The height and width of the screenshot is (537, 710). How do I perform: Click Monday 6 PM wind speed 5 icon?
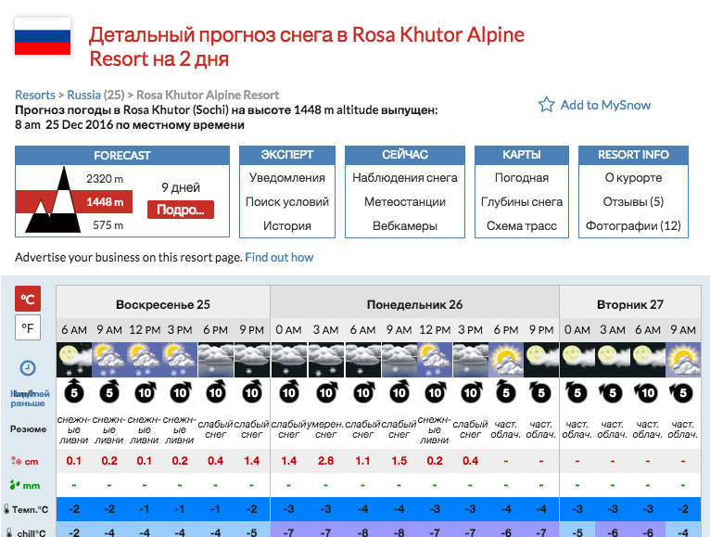pos(506,392)
